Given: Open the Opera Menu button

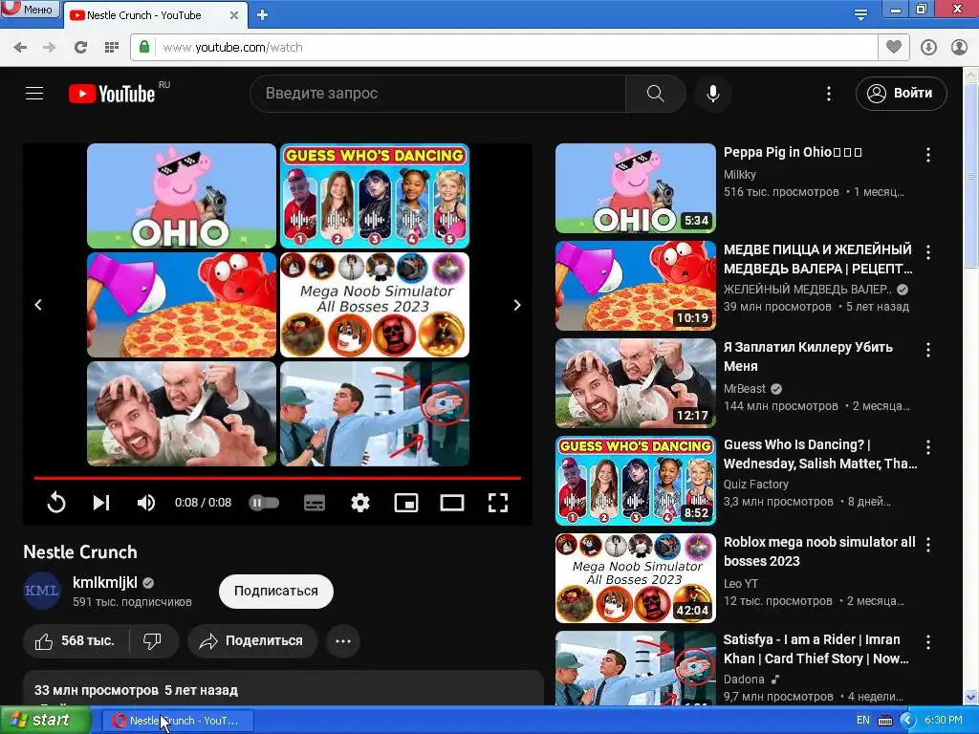Looking at the screenshot, I should pos(30,9).
